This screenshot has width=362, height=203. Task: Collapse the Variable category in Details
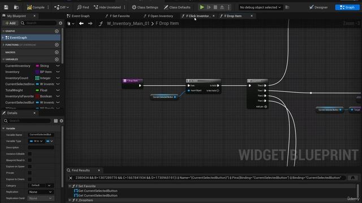click(3, 129)
